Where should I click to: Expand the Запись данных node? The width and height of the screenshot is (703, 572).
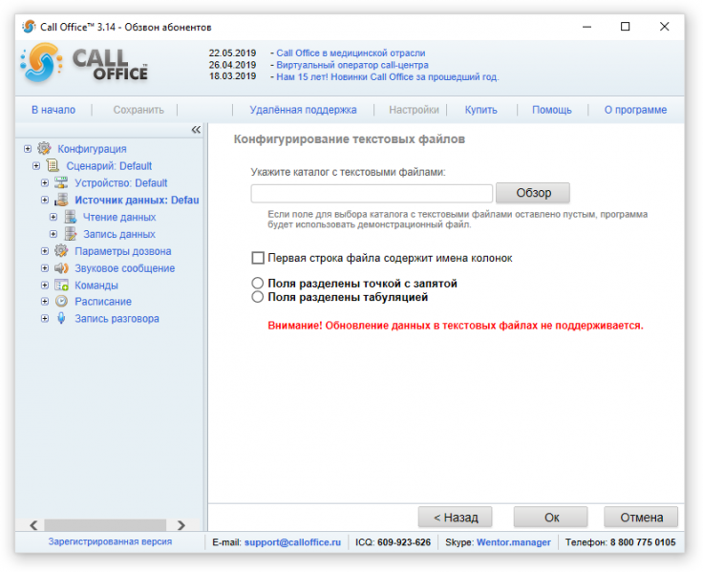(x=53, y=234)
